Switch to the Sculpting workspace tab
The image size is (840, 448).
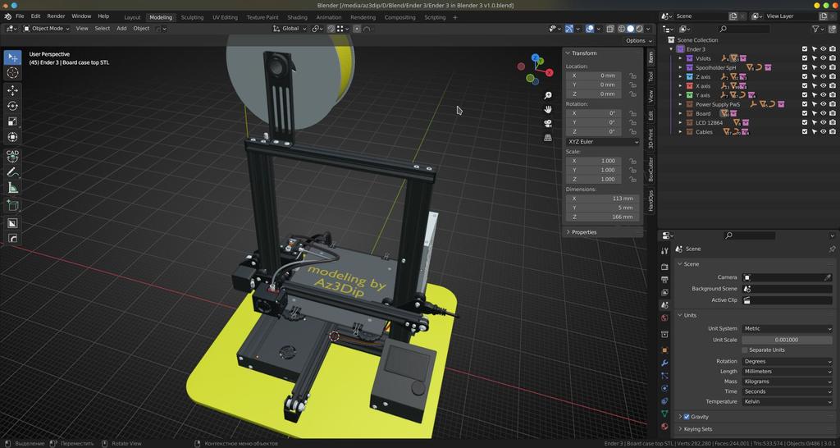(x=192, y=17)
